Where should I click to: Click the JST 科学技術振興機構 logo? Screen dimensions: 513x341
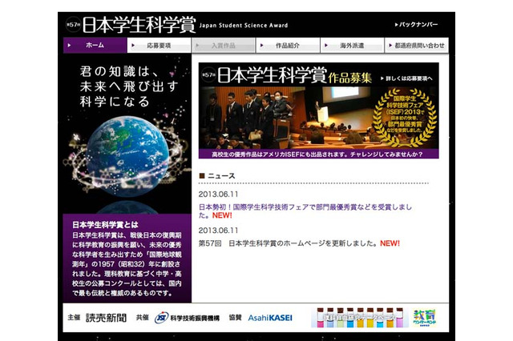(187, 318)
